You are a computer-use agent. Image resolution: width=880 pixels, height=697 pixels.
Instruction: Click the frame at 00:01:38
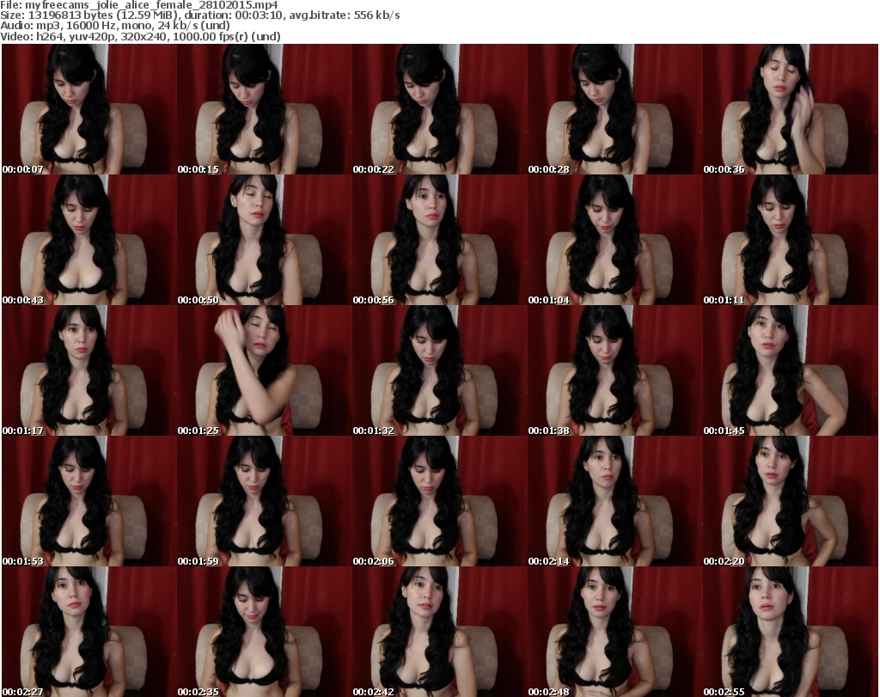click(x=615, y=371)
